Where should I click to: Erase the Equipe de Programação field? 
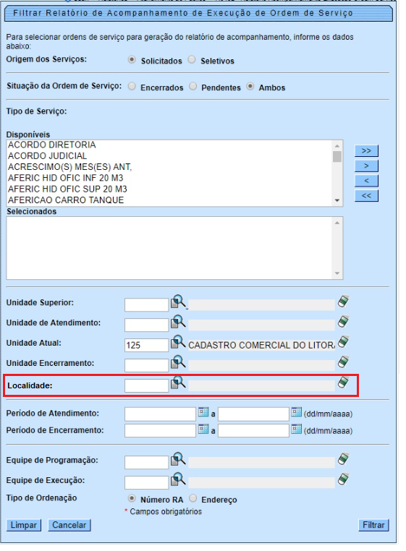[343, 459]
